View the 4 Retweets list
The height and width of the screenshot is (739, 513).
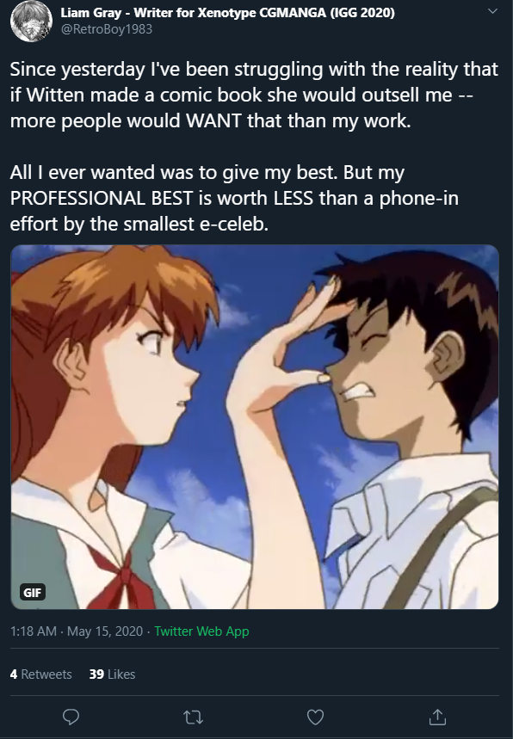click(x=41, y=674)
